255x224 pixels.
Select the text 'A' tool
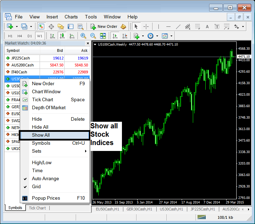207,26
